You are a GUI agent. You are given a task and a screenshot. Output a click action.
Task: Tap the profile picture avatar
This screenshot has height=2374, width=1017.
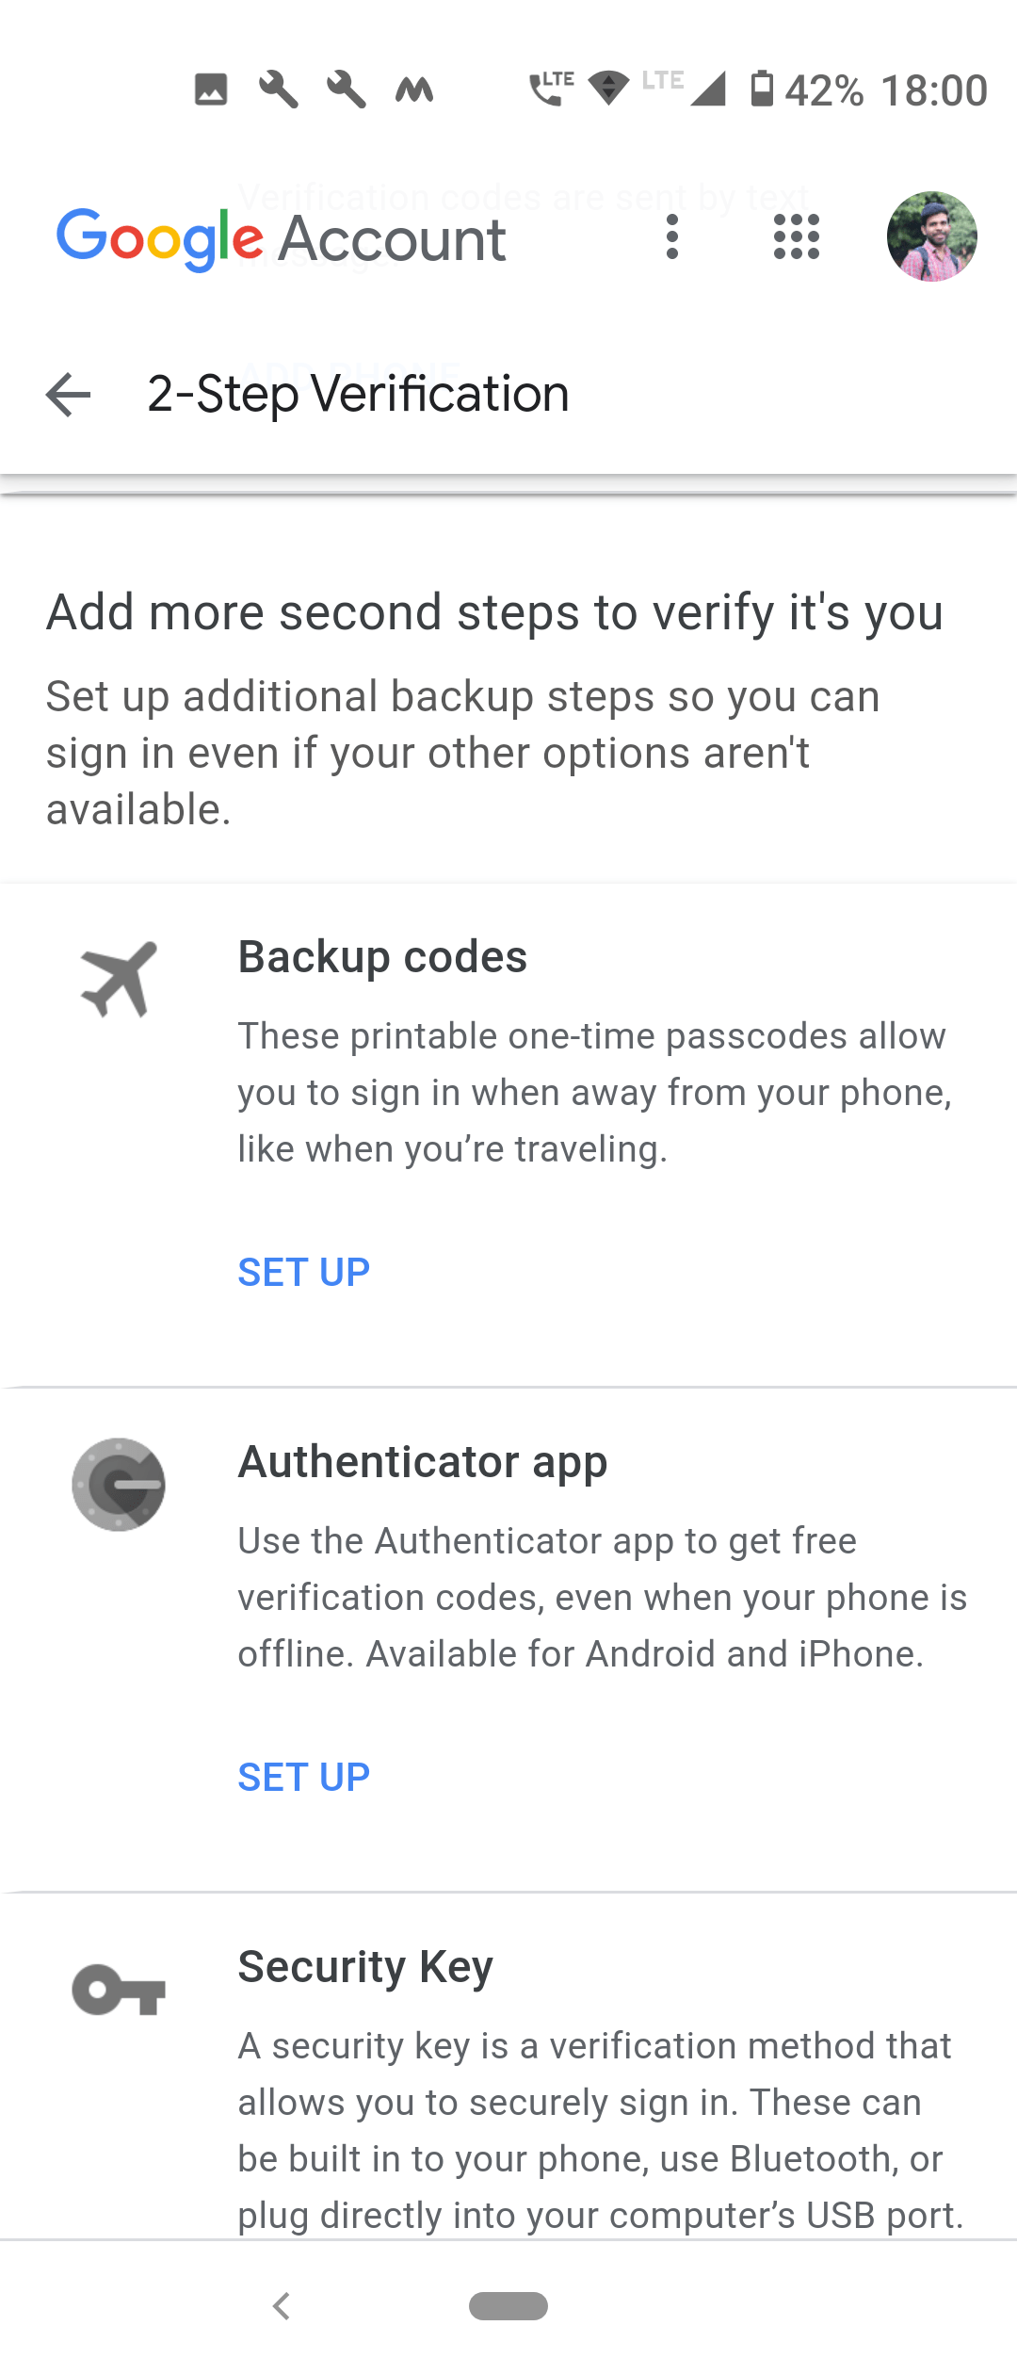pos(931,236)
